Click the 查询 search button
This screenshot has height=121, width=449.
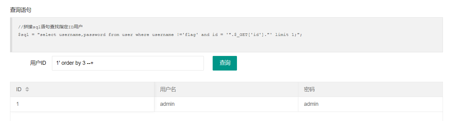pyautogui.click(x=225, y=63)
